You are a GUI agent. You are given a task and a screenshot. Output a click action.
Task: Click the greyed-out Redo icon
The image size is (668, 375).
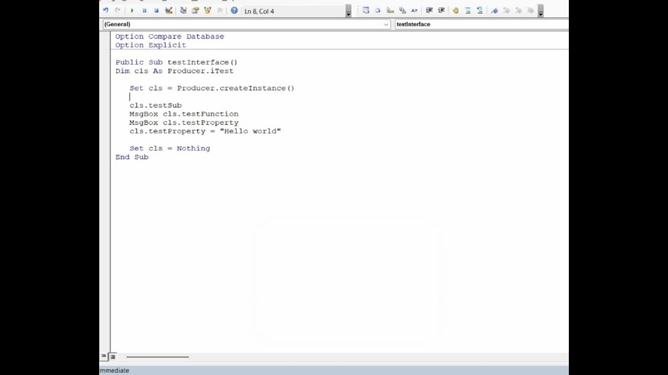coord(117,10)
